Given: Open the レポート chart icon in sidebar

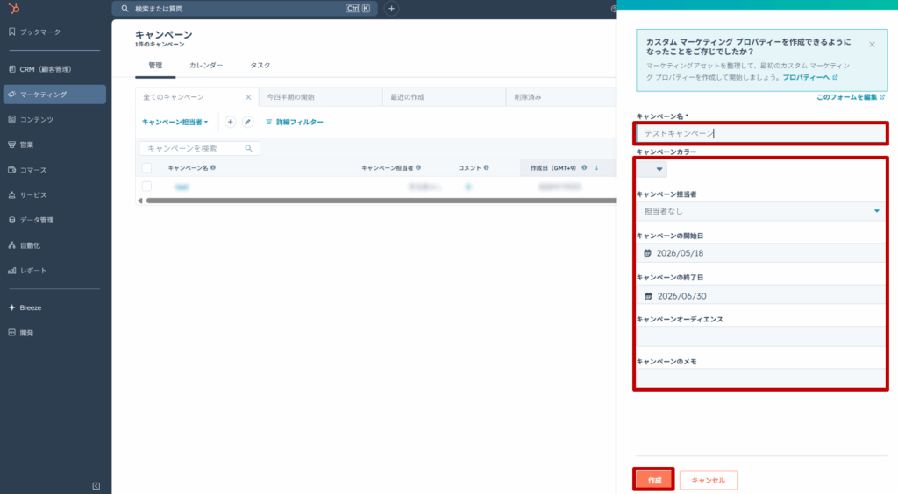Looking at the screenshot, I should (12, 271).
